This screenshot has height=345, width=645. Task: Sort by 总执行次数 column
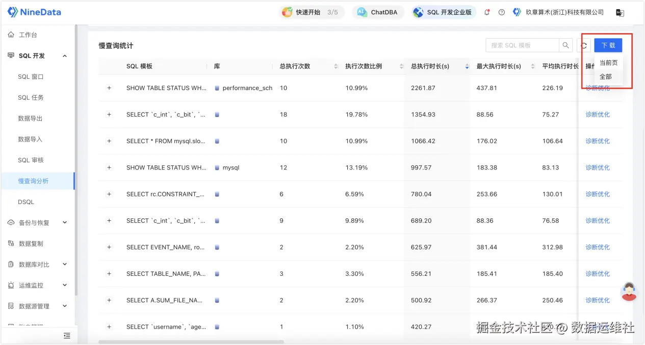pyautogui.click(x=336, y=66)
